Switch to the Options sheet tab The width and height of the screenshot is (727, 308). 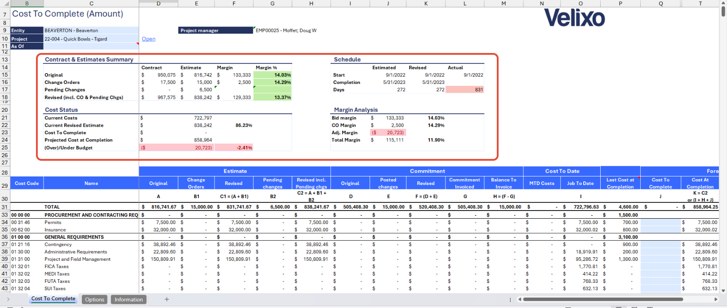click(x=94, y=299)
